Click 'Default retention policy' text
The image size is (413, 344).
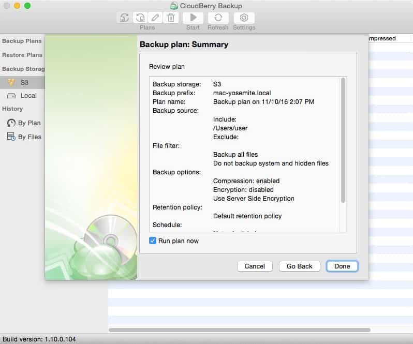(247, 216)
